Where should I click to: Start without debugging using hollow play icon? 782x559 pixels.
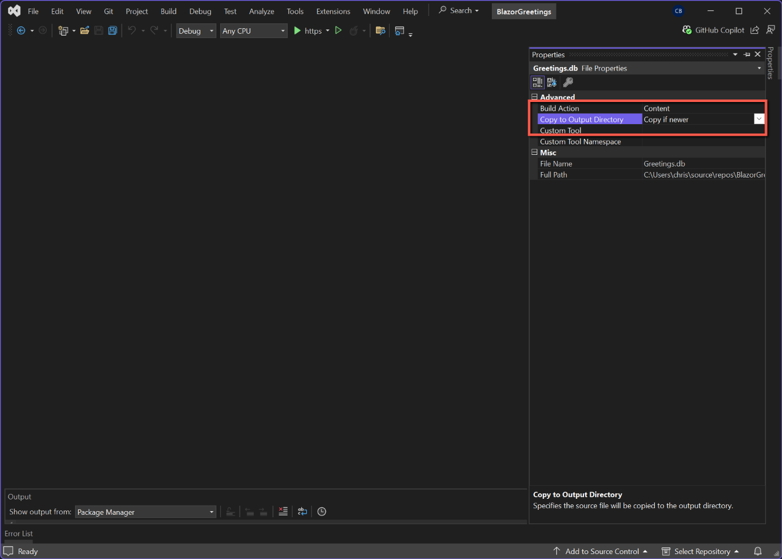pyautogui.click(x=338, y=31)
